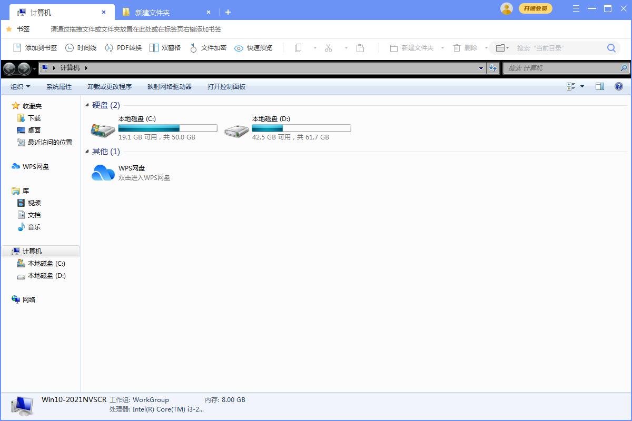
Task: Open the WPS网盘 cloud drive icon
Action: click(x=103, y=173)
